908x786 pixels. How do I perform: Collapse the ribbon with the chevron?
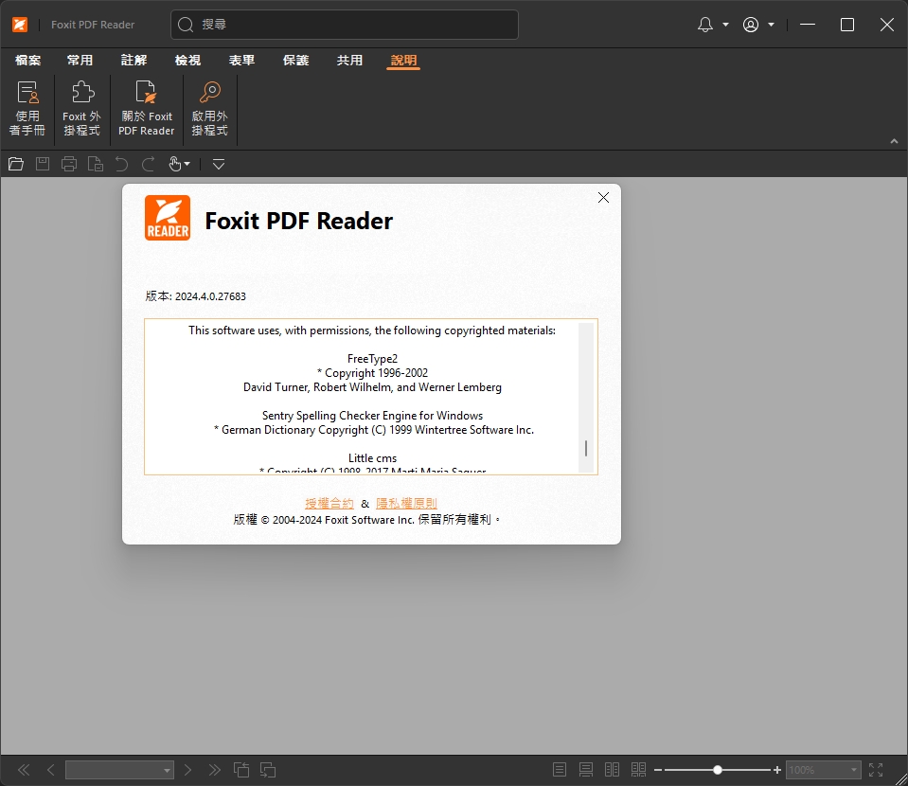(x=894, y=141)
